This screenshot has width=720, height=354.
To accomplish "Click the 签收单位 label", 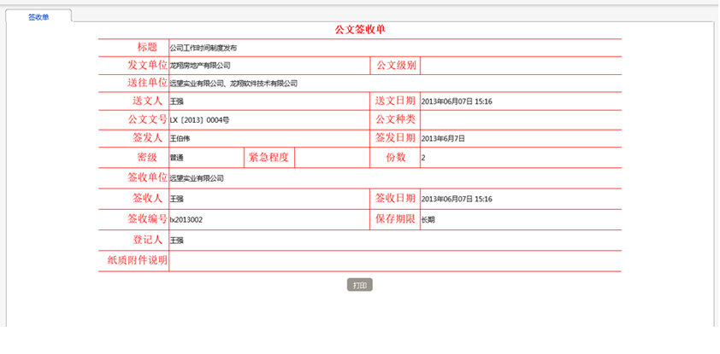I will point(147,177).
